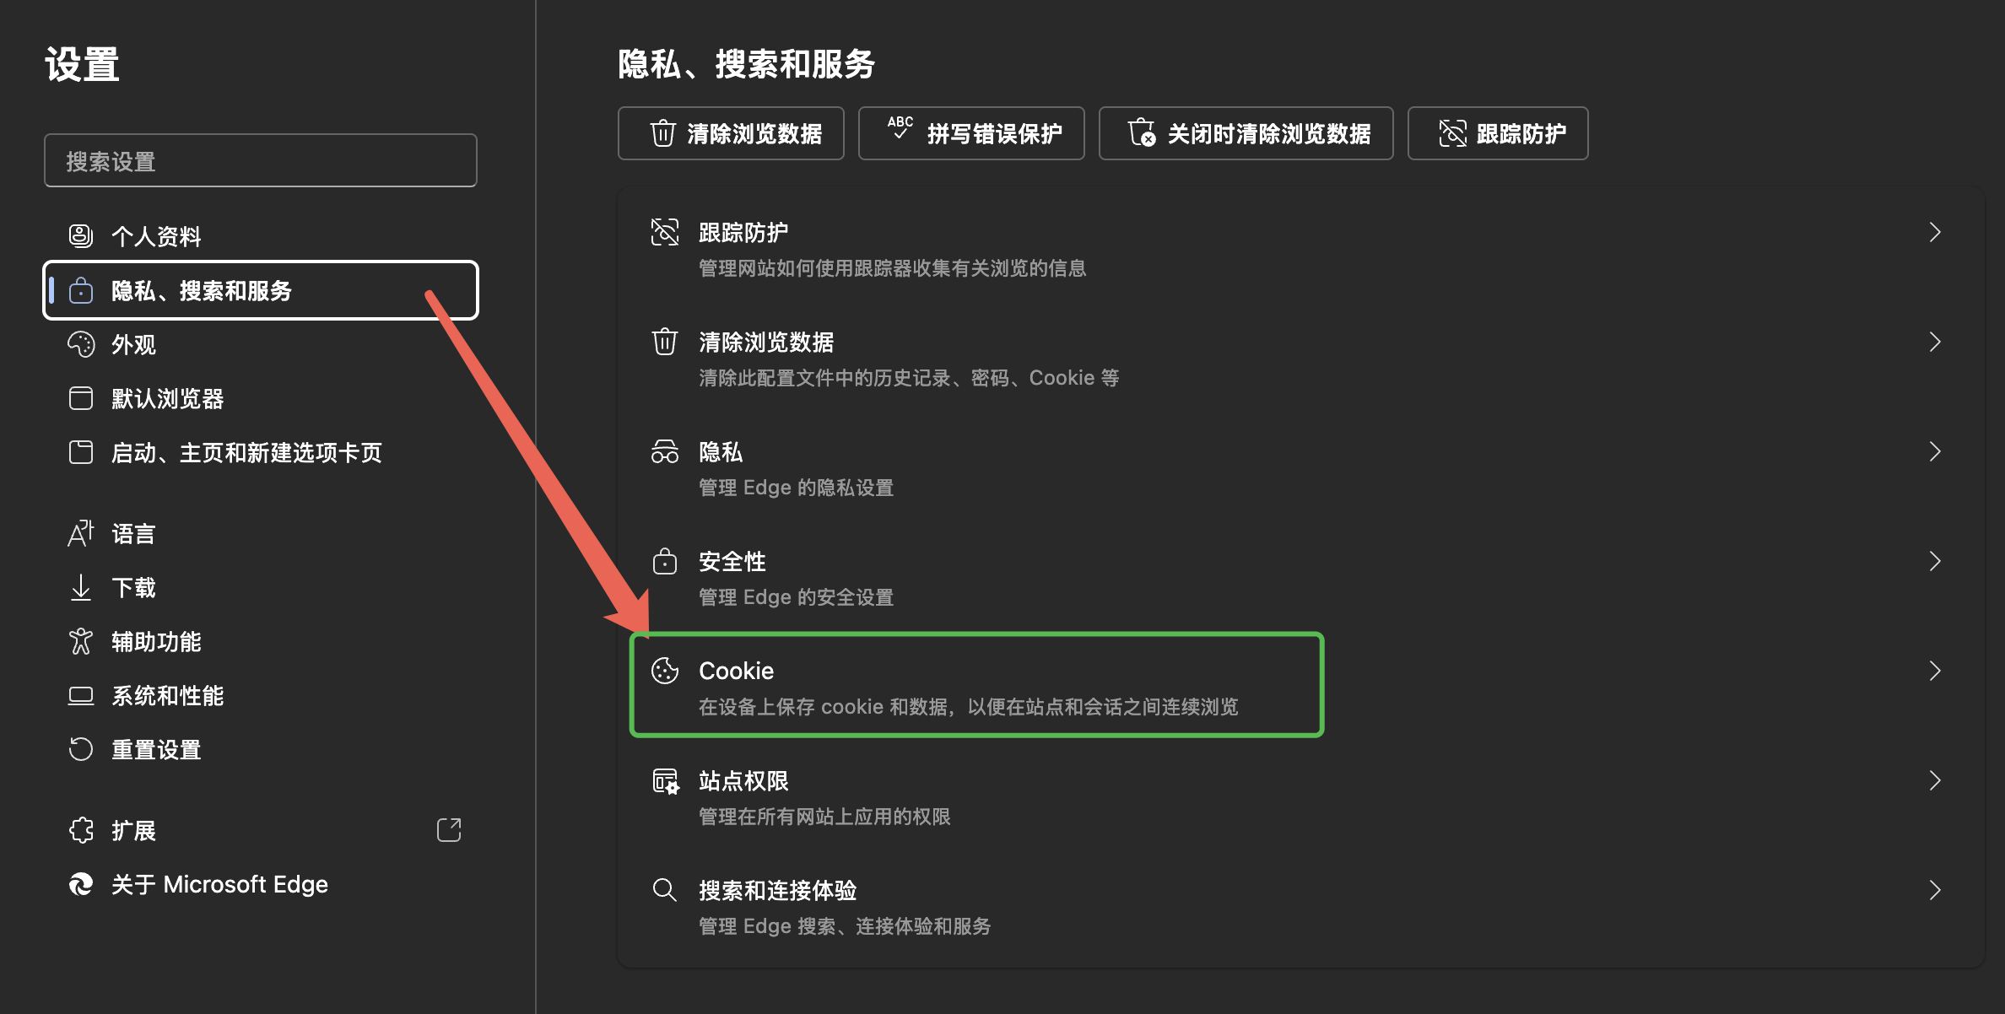The width and height of the screenshot is (2005, 1014).
Task: Open 搜索和连接体验 row using right chevron
Action: [x=1935, y=890]
